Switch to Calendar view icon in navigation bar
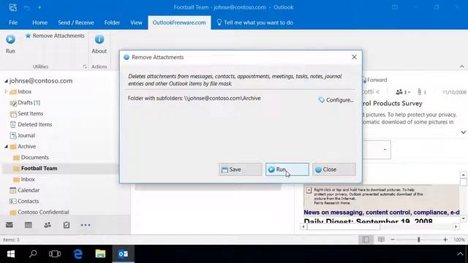The image size is (468, 263). pyautogui.click(x=29, y=225)
